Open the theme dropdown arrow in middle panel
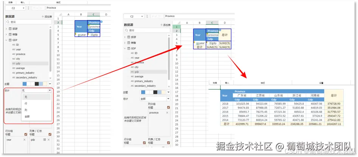The width and height of the screenshot is (358, 157). pyautogui.click(x=168, y=92)
